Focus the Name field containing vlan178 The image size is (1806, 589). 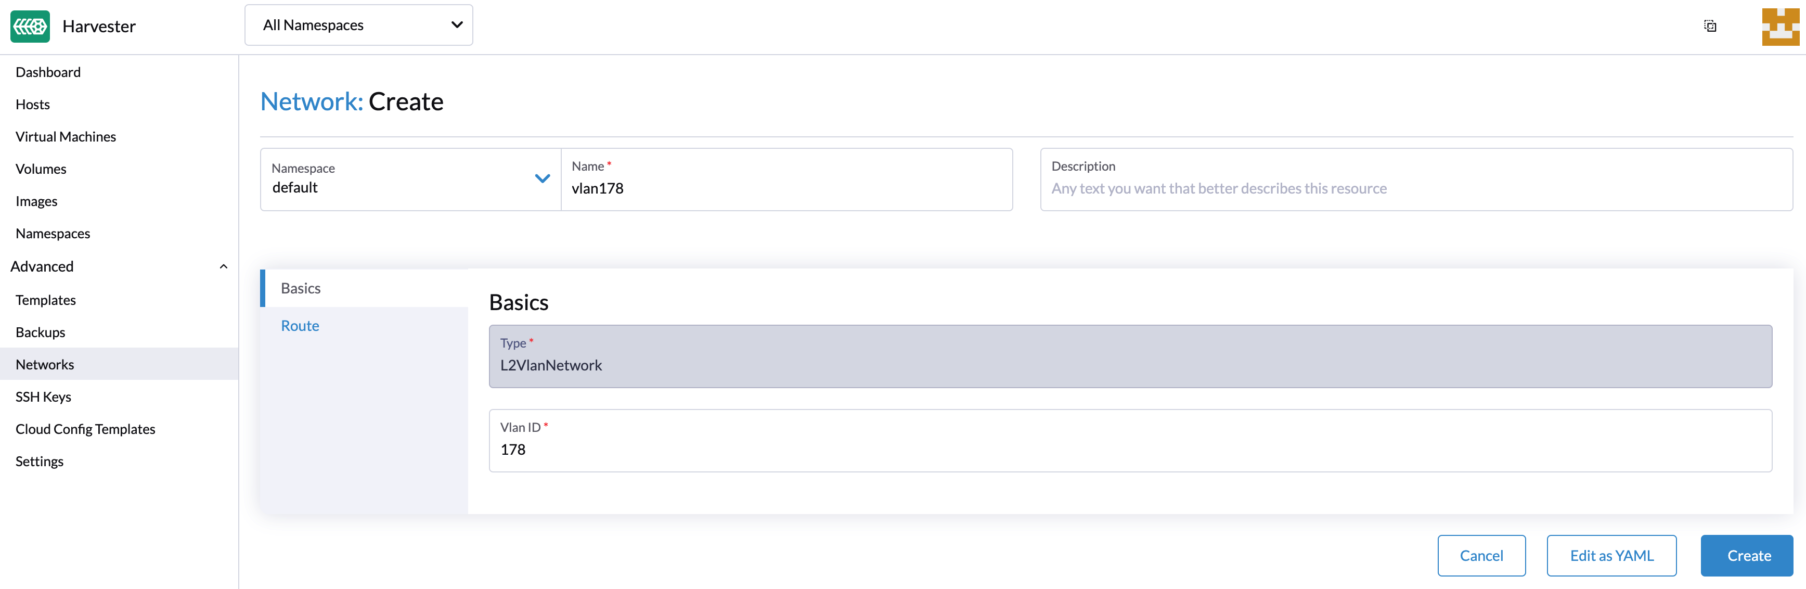(785, 188)
